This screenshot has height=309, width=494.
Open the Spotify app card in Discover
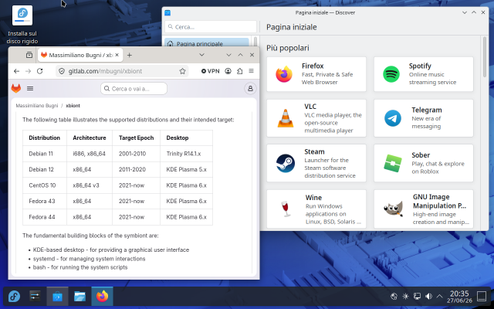click(424, 74)
